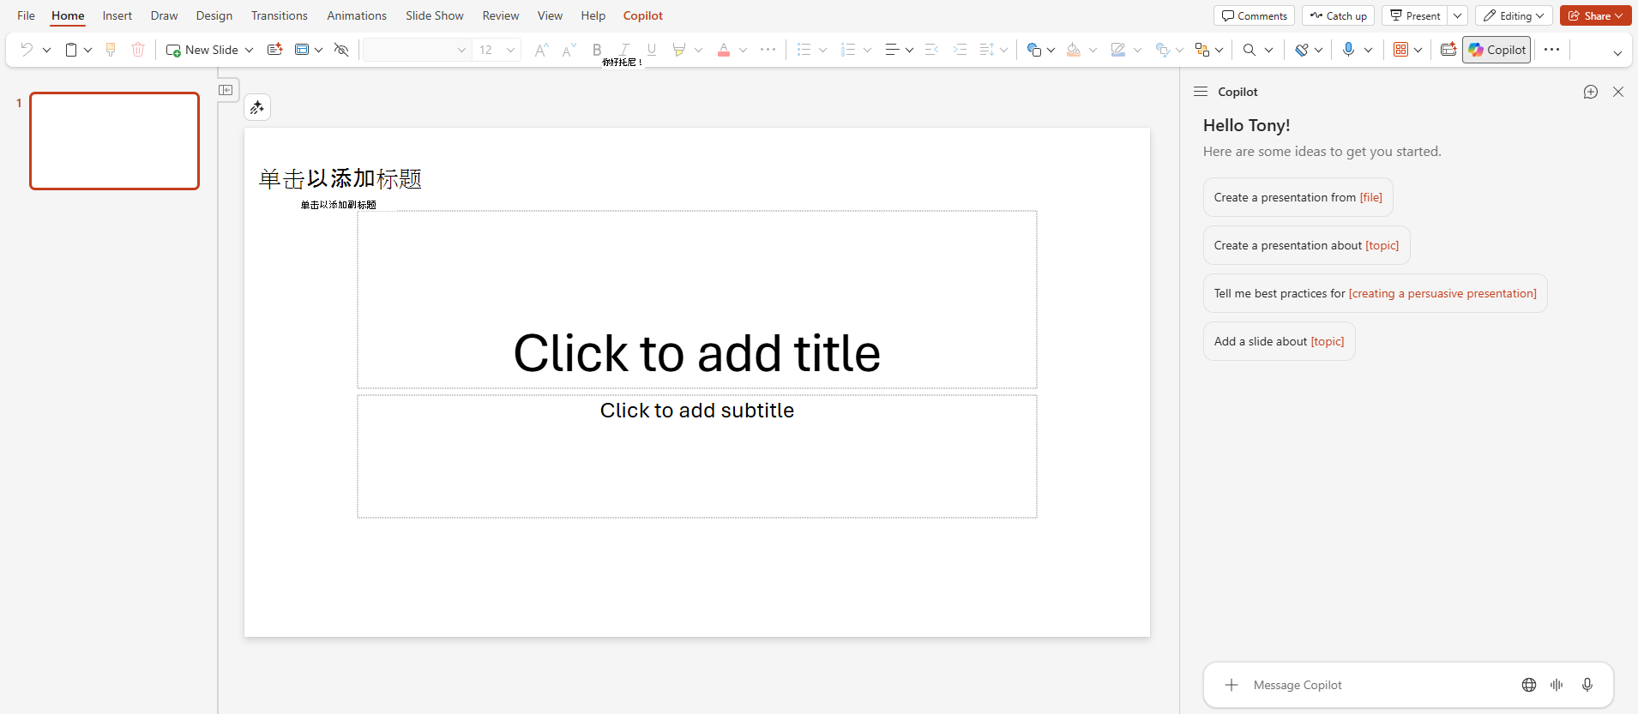This screenshot has width=1638, height=714.
Task: Click the Share button
Action: 1594,15
